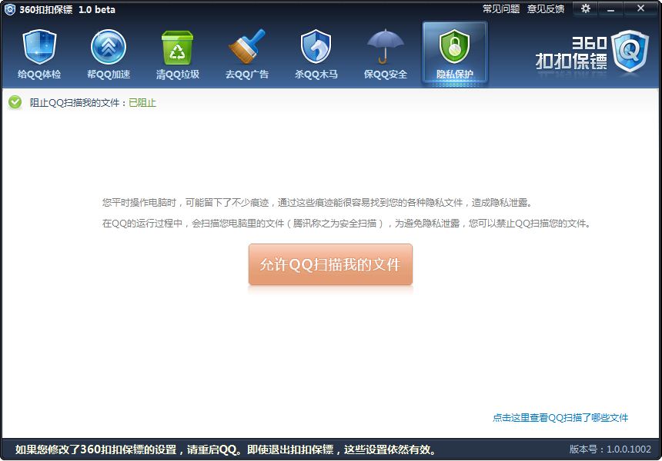Open the 意见反馈 feedback link

pyautogui.click(x=546, y=9)
